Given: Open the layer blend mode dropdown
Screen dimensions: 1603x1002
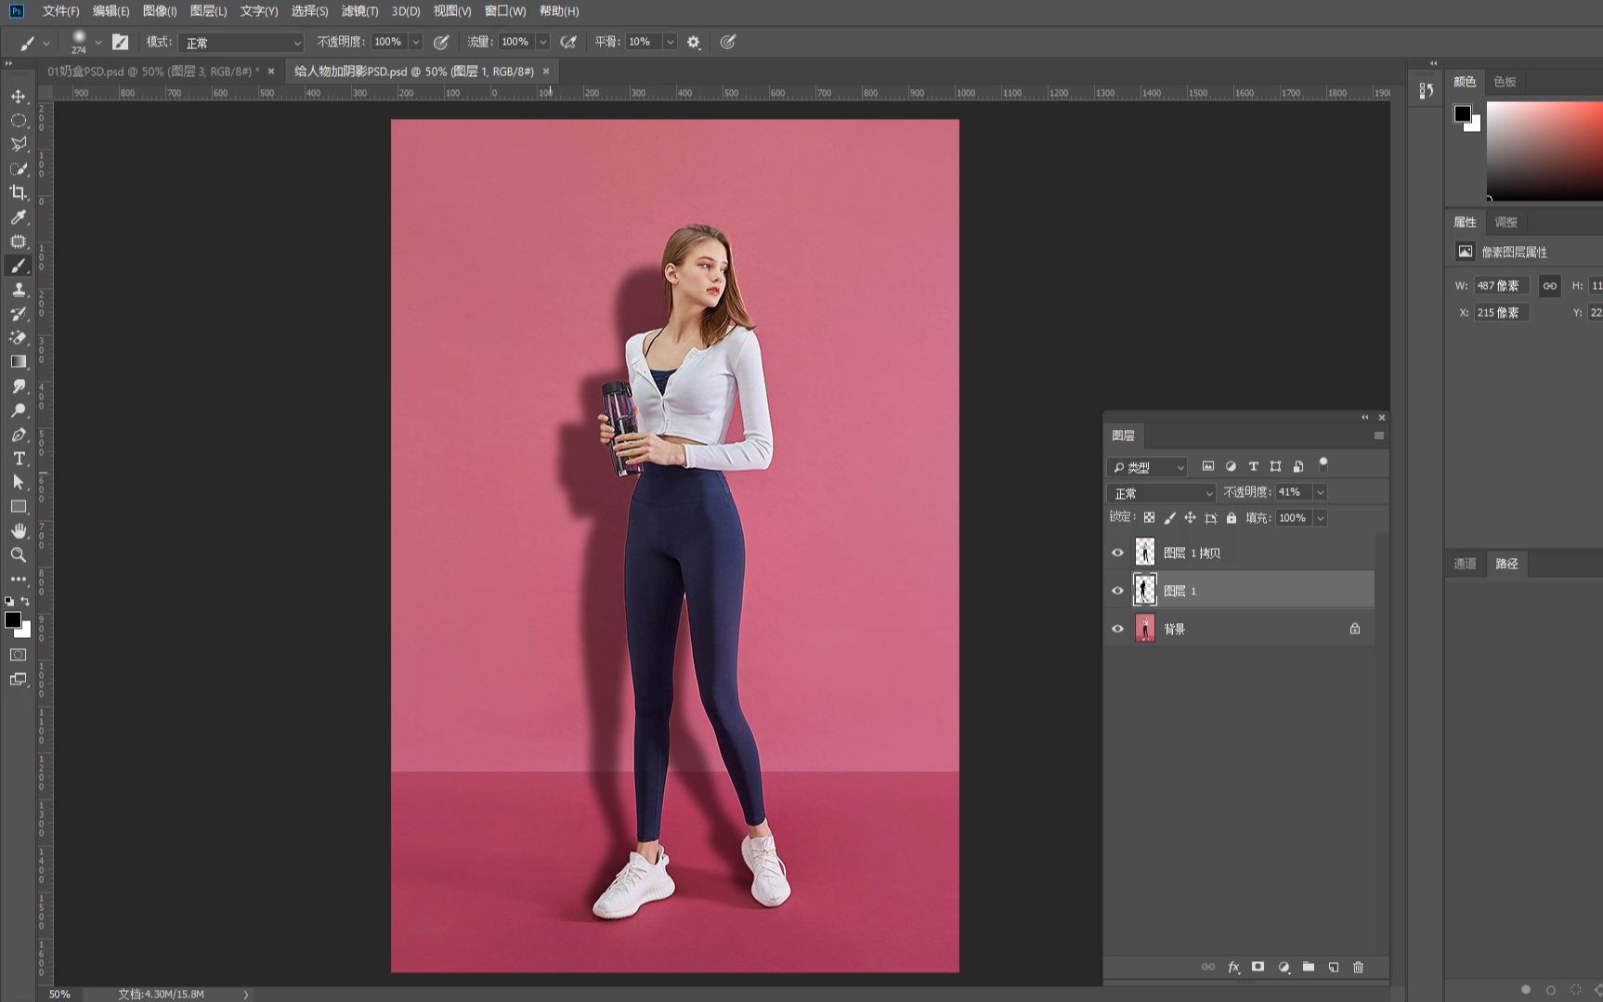Looking at the screenshot, I should pos(1161,493).
